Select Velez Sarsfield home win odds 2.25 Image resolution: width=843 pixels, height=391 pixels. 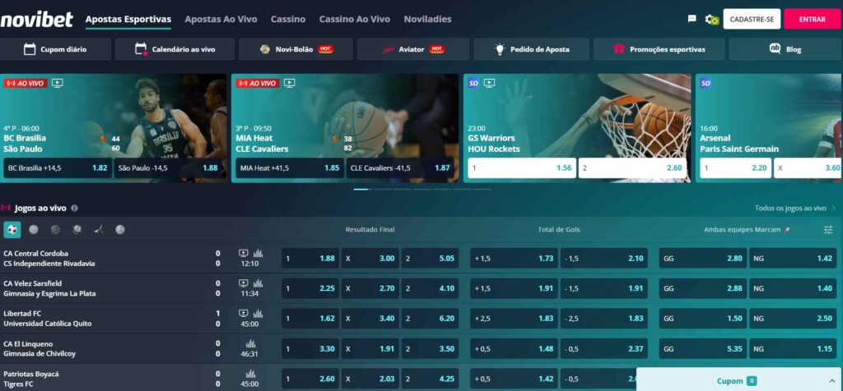pyautogui.click(x=310, y=288)
